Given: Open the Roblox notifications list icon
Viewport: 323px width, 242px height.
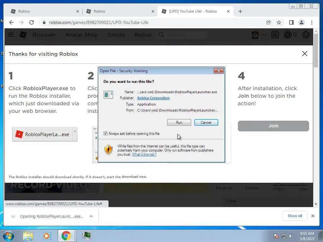Looking at the screenshot, I should pyautogui.click(x=275, y=35).
